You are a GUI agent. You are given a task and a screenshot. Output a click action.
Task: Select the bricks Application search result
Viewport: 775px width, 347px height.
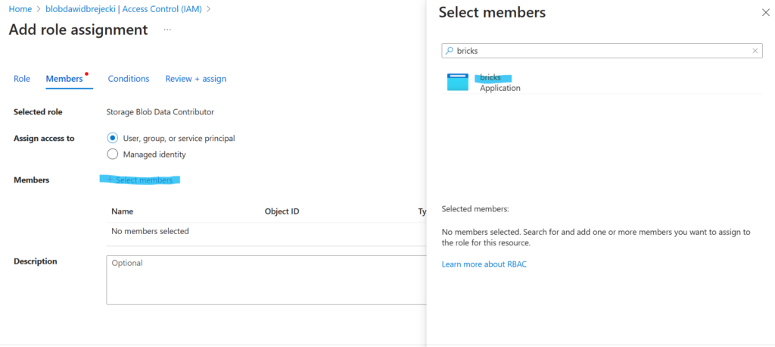[x=500, y=83]
